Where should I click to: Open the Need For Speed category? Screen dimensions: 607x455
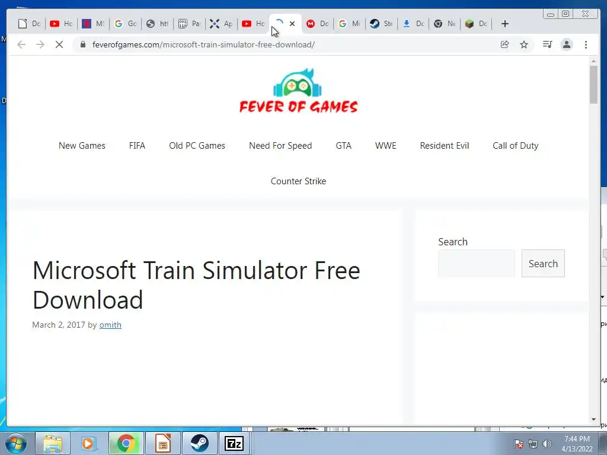[280, 146]
